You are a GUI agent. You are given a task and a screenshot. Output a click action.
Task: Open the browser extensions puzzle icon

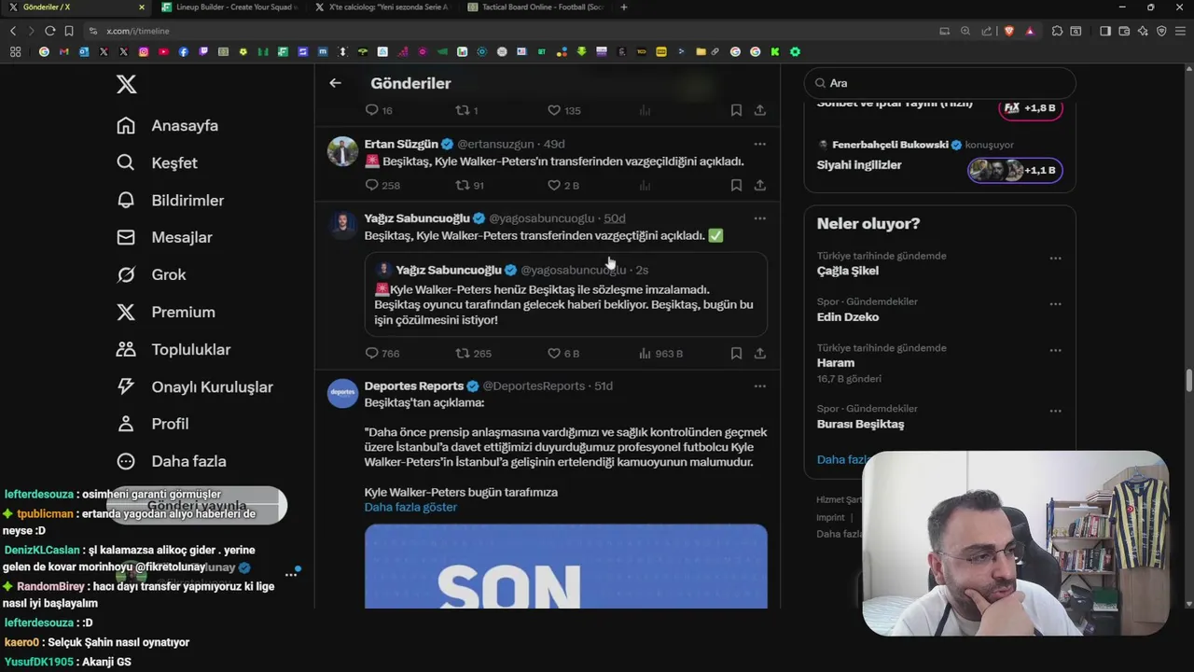pyautogui.click(x=1057, y=31)
